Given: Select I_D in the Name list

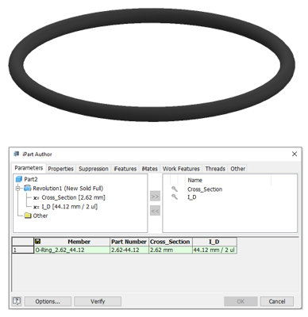Looking at the screenshot, I should coord(192,197).
